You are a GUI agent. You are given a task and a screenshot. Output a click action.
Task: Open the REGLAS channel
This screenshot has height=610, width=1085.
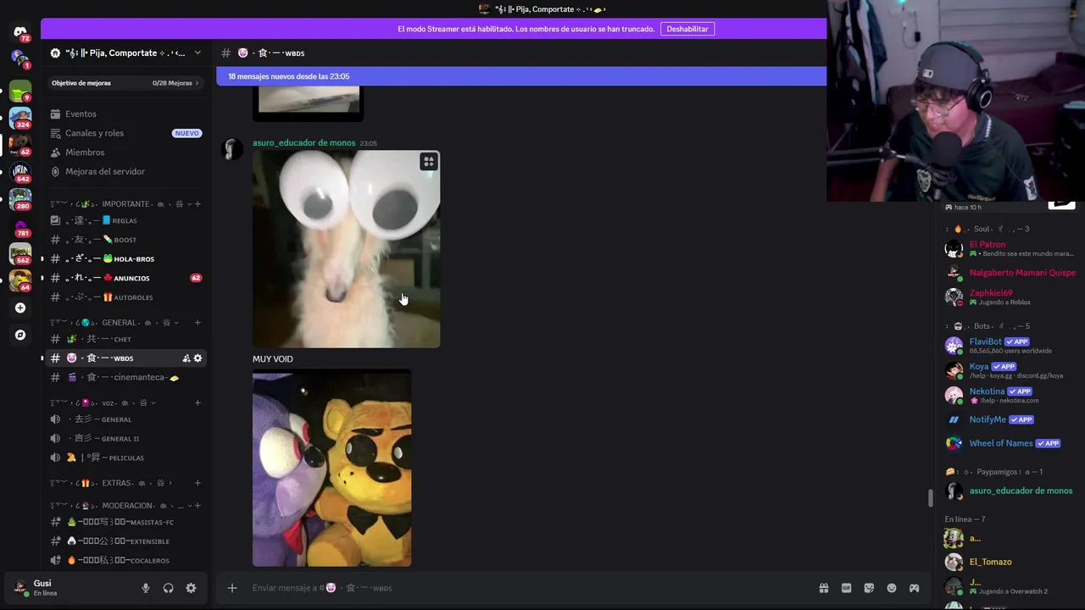(x=125, y=220)
